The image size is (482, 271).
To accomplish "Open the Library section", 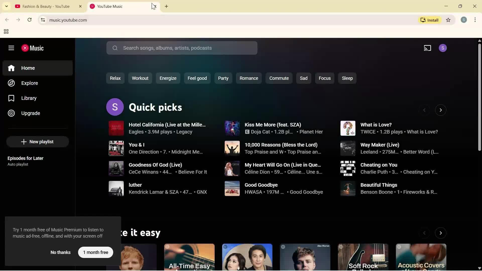I will [29, 98].
